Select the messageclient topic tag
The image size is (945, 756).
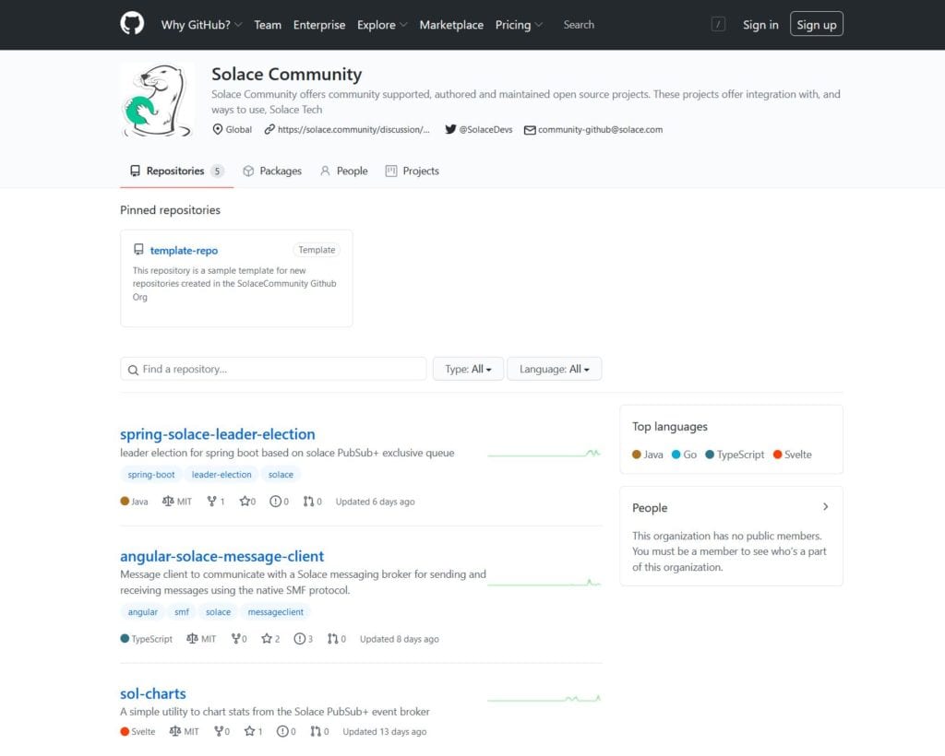[x=275, y=611]
